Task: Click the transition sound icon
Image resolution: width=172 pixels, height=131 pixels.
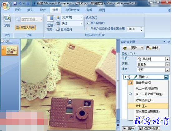Action: point(58,17)
